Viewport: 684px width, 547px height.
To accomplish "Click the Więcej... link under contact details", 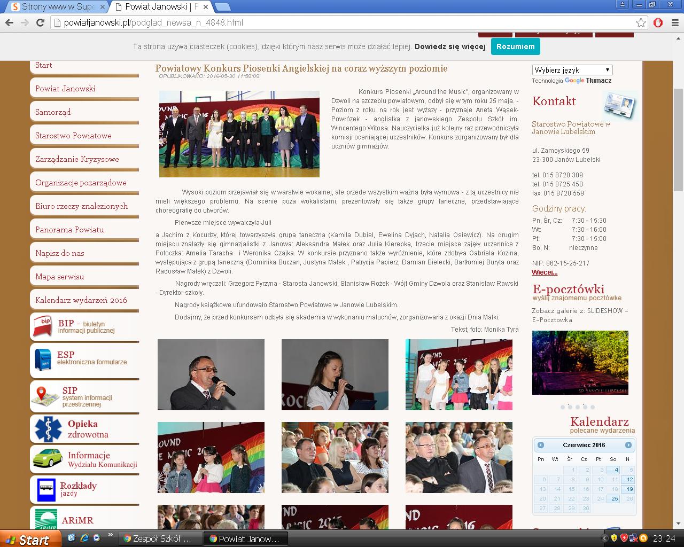I will (x=545, y=272).
